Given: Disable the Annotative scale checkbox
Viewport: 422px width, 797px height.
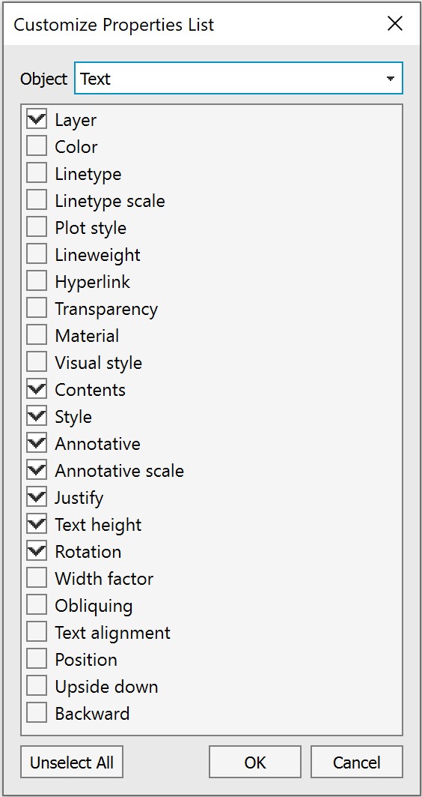Looking at the screenshot, I should 37,471.
